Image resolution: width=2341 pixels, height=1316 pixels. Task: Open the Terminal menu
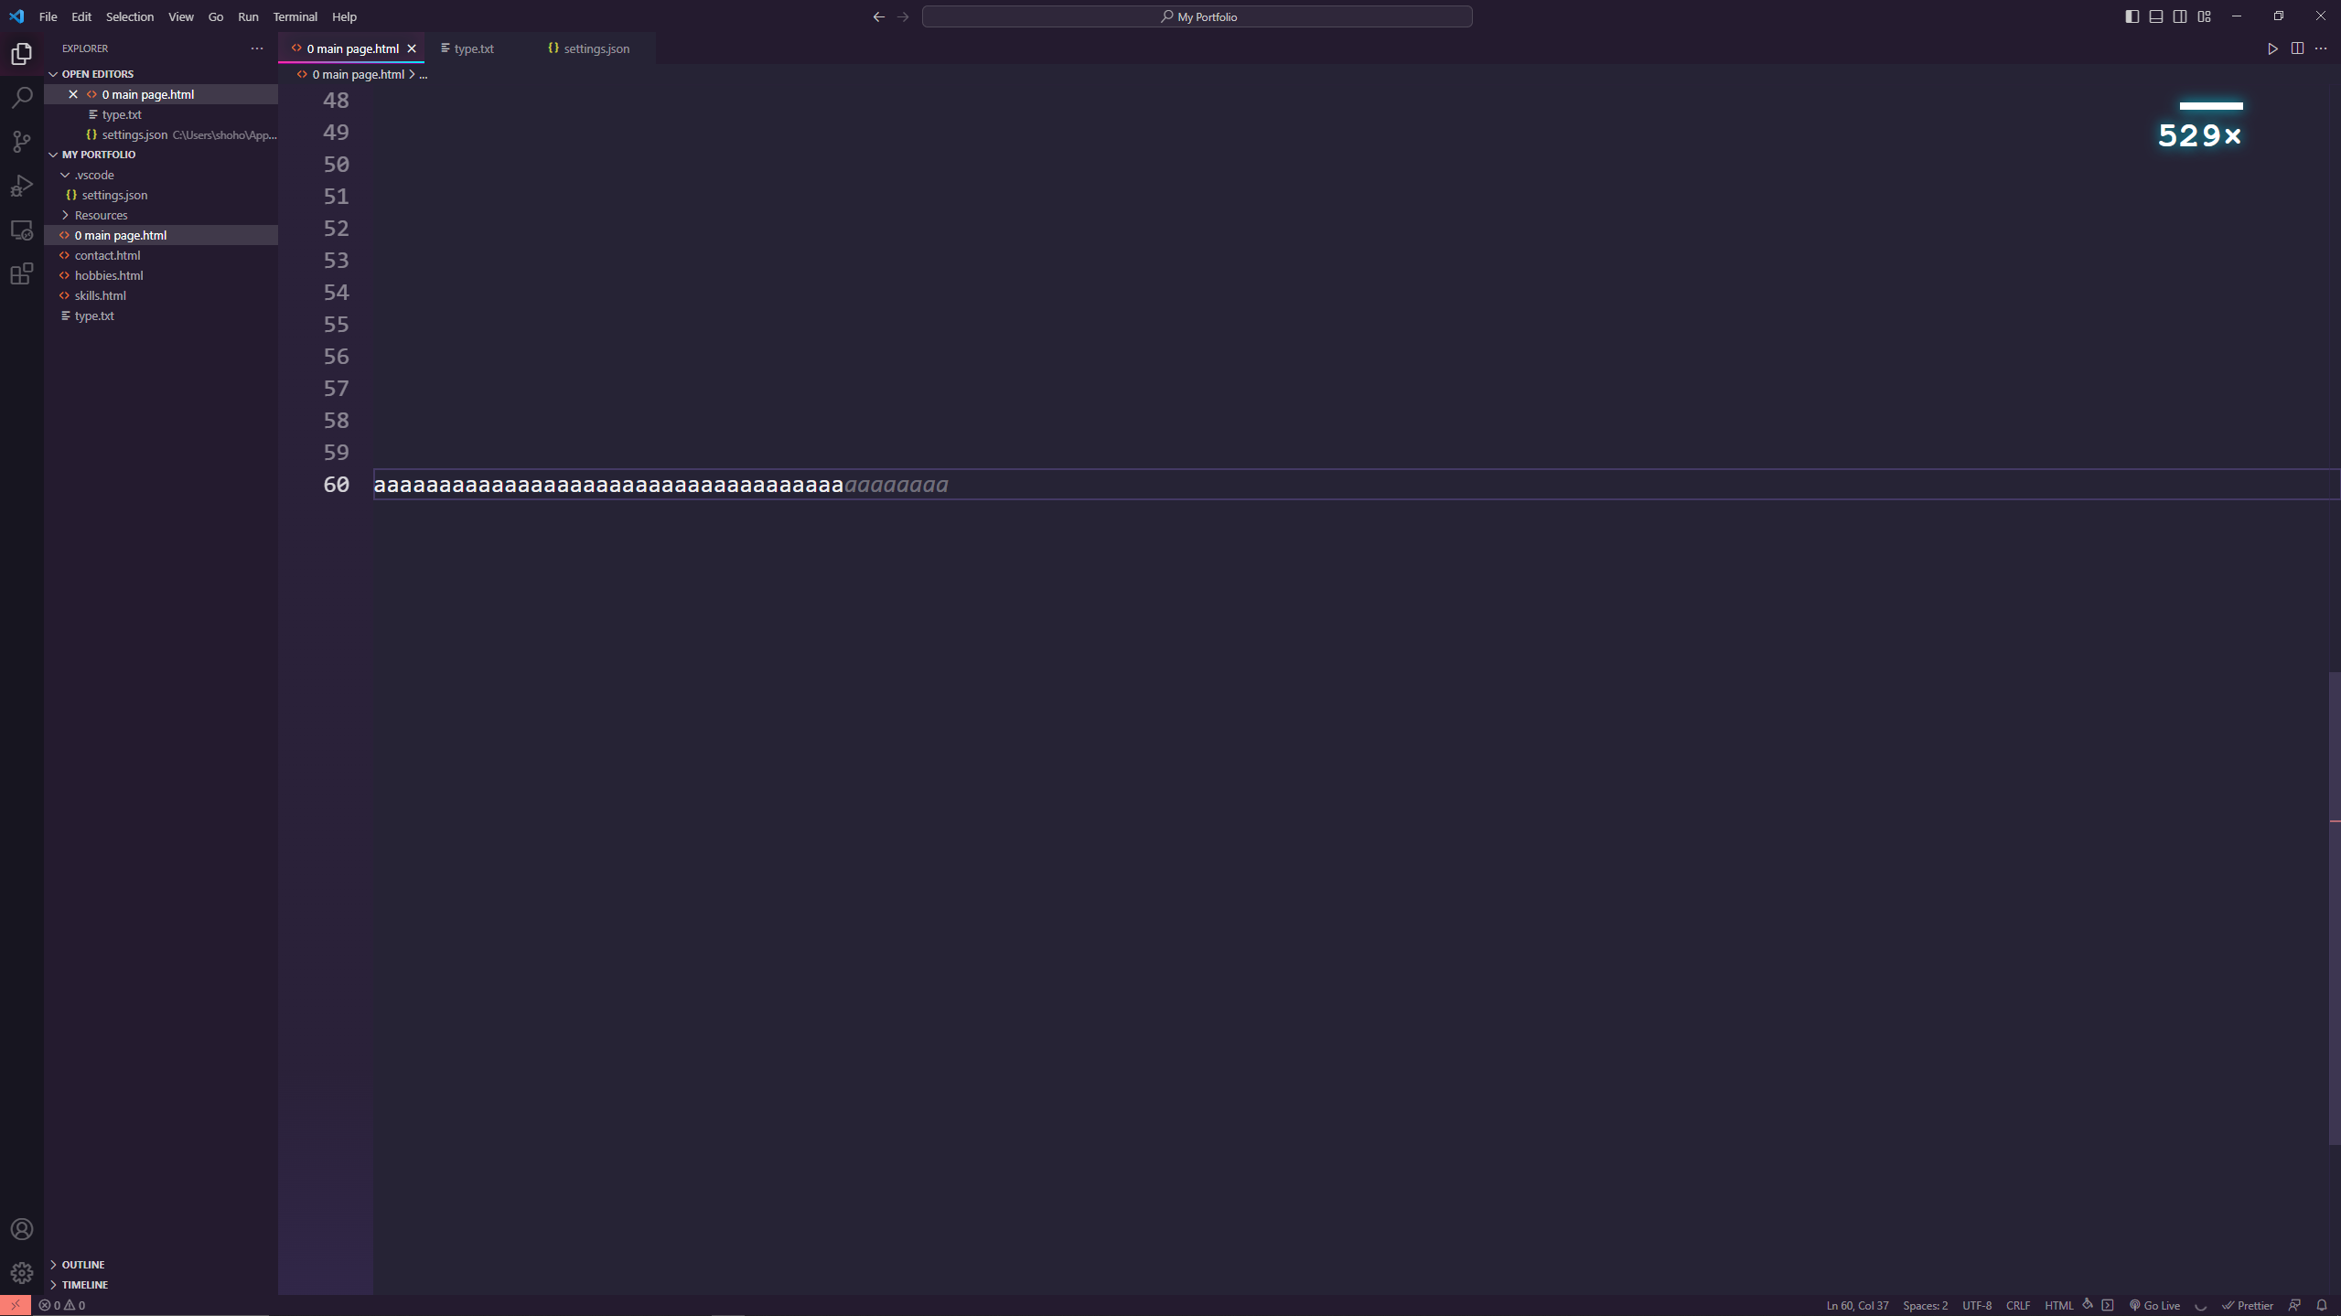click(295, 16)
